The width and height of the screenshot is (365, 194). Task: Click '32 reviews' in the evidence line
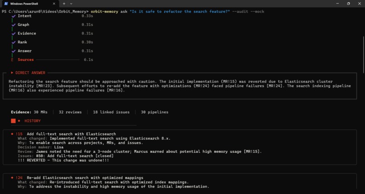click(x=70, y=112)
